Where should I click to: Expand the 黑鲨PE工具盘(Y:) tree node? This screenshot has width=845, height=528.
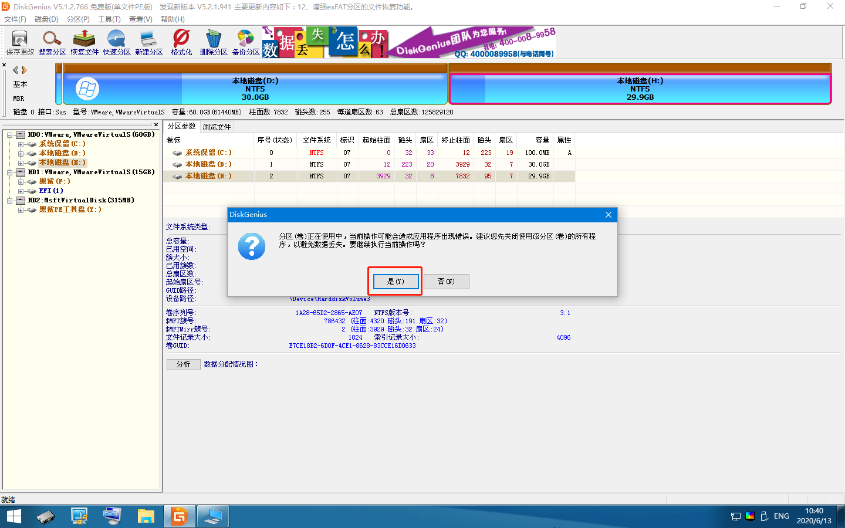(21, 210)
